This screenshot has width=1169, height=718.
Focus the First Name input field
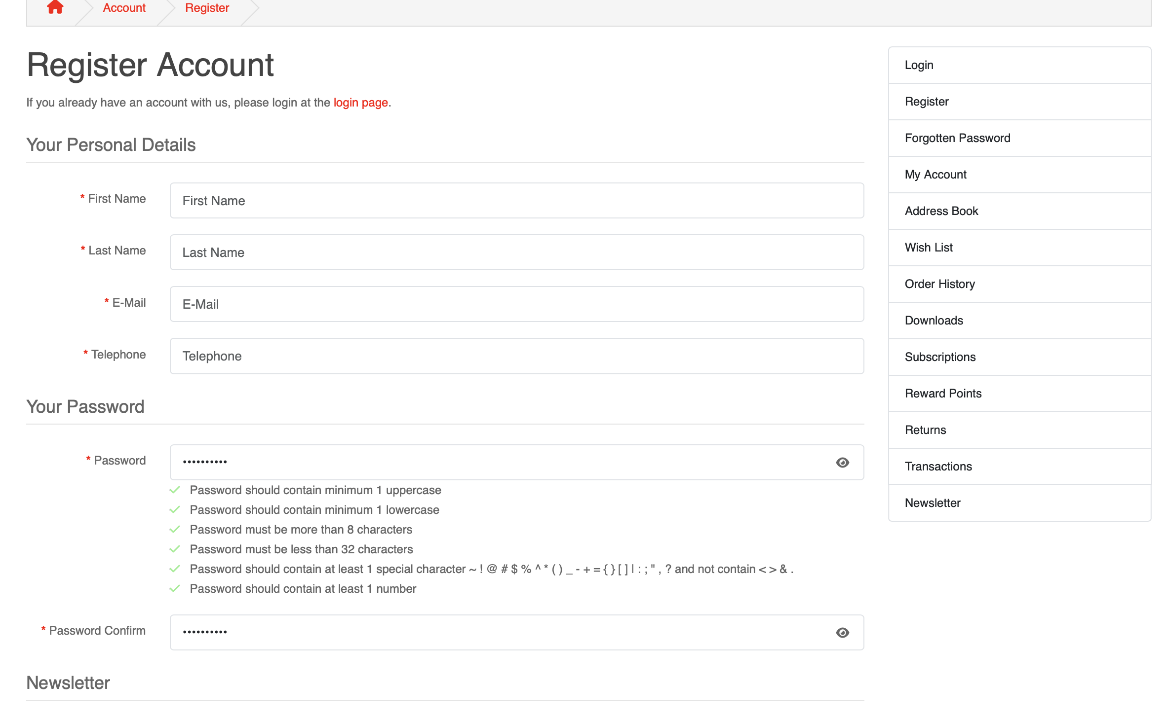click(517, 201)
